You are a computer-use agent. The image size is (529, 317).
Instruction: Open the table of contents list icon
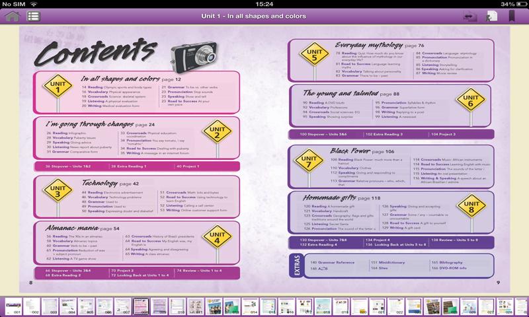(x=34, y=16)
